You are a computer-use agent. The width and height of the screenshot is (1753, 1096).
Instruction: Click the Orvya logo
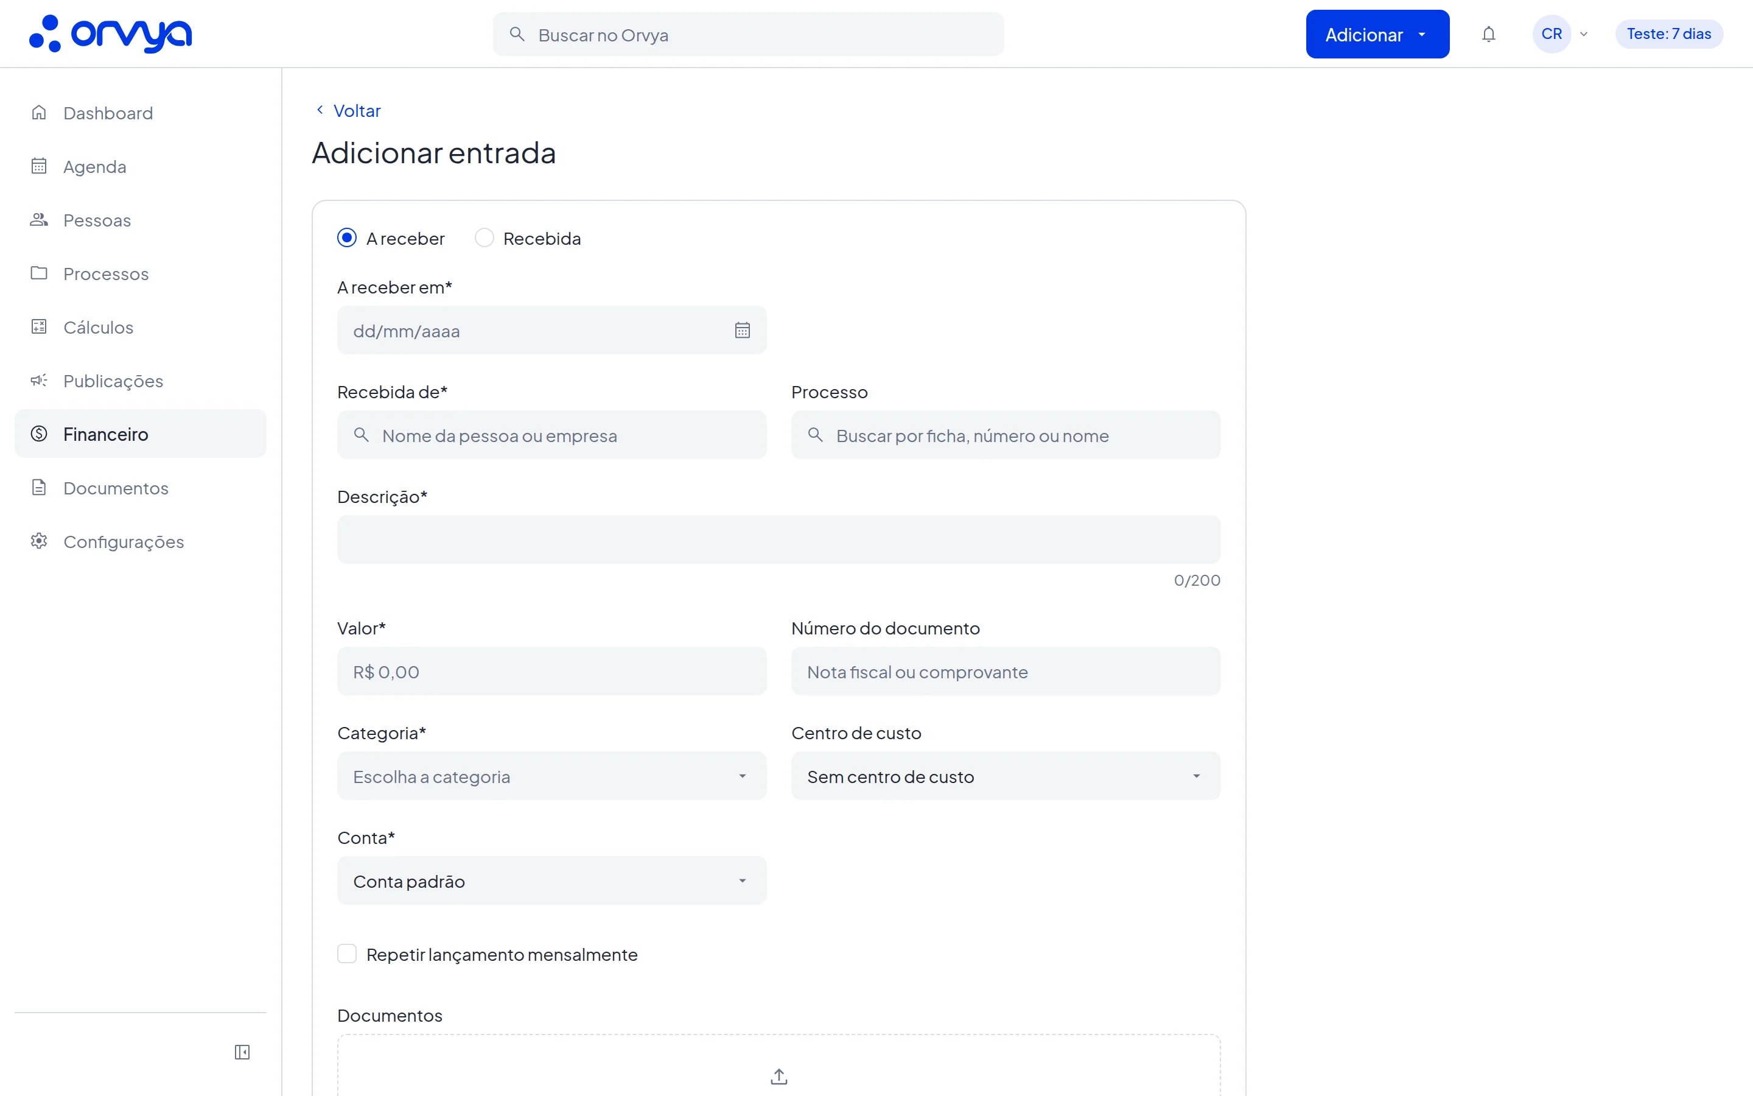click(x=110, y=34)
